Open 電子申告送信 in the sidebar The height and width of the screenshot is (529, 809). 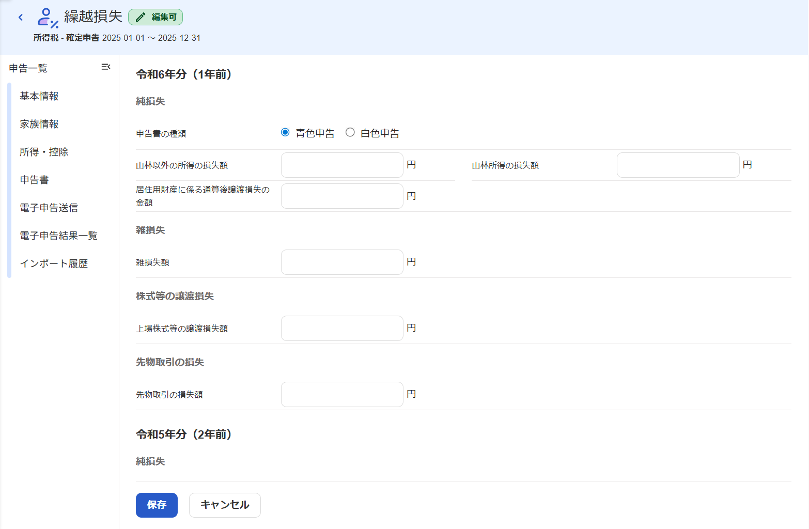click(x=49, y=208)
